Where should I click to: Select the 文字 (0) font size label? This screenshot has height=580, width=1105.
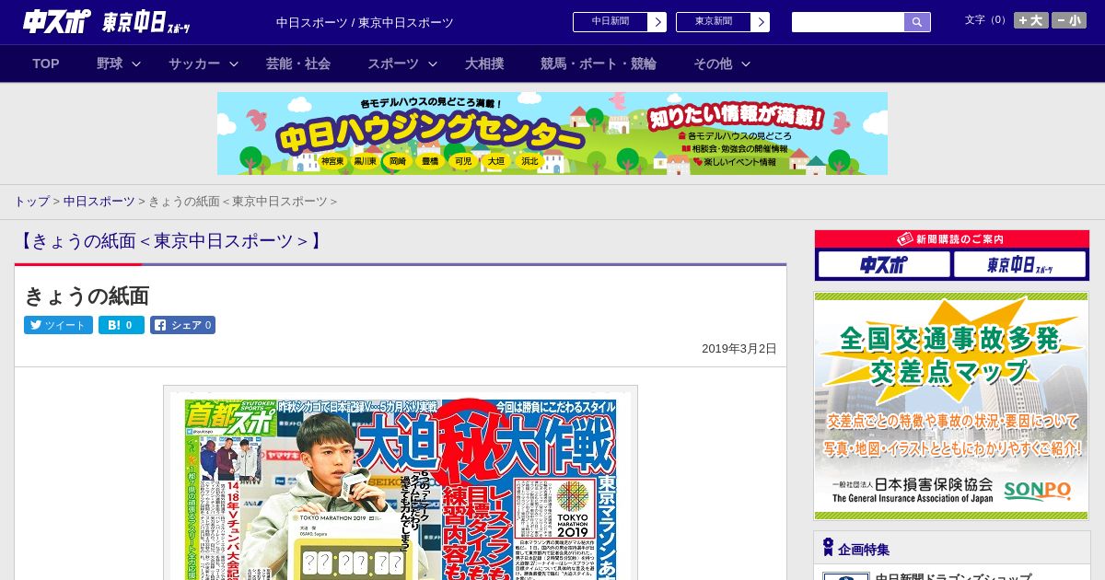click(x=986, y=20)
